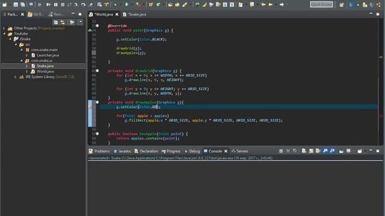The width and height of the screenshot is (385, 216).
Task: Click the Quick Access search field
Action: point(321,4)
